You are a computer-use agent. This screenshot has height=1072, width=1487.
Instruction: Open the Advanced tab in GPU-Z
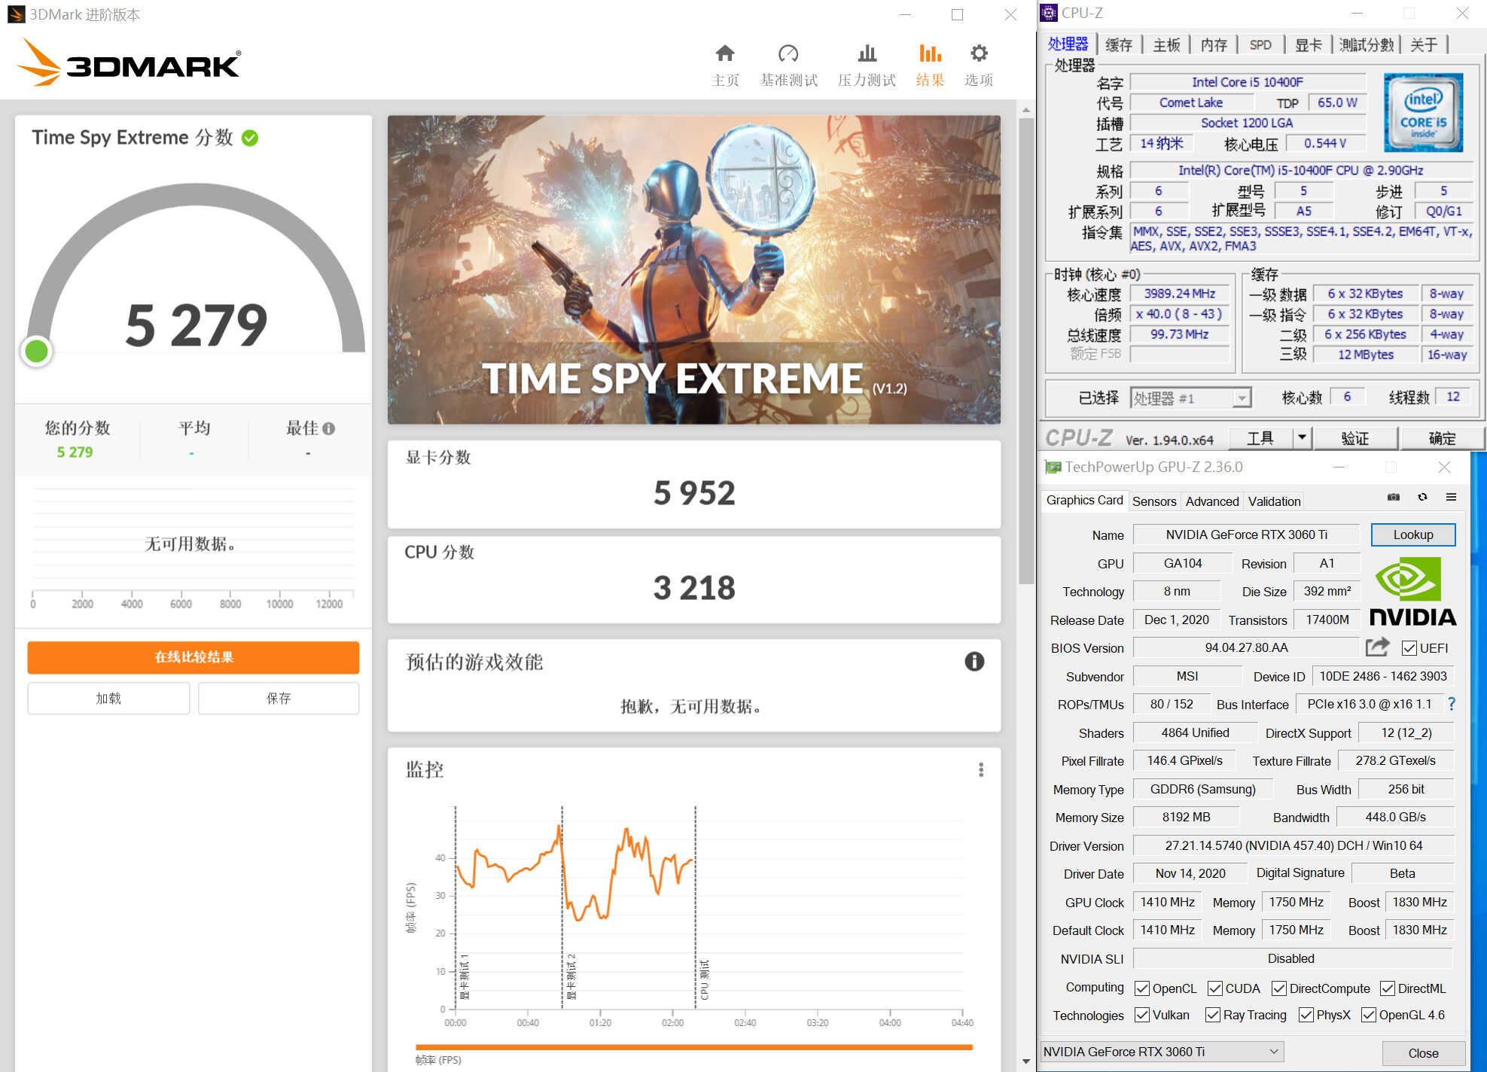coord(1211,501)
